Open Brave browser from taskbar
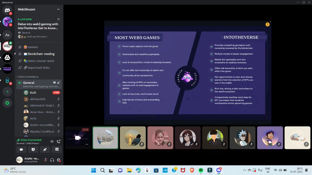Screen dimensions: 312x175 [192, 170]
